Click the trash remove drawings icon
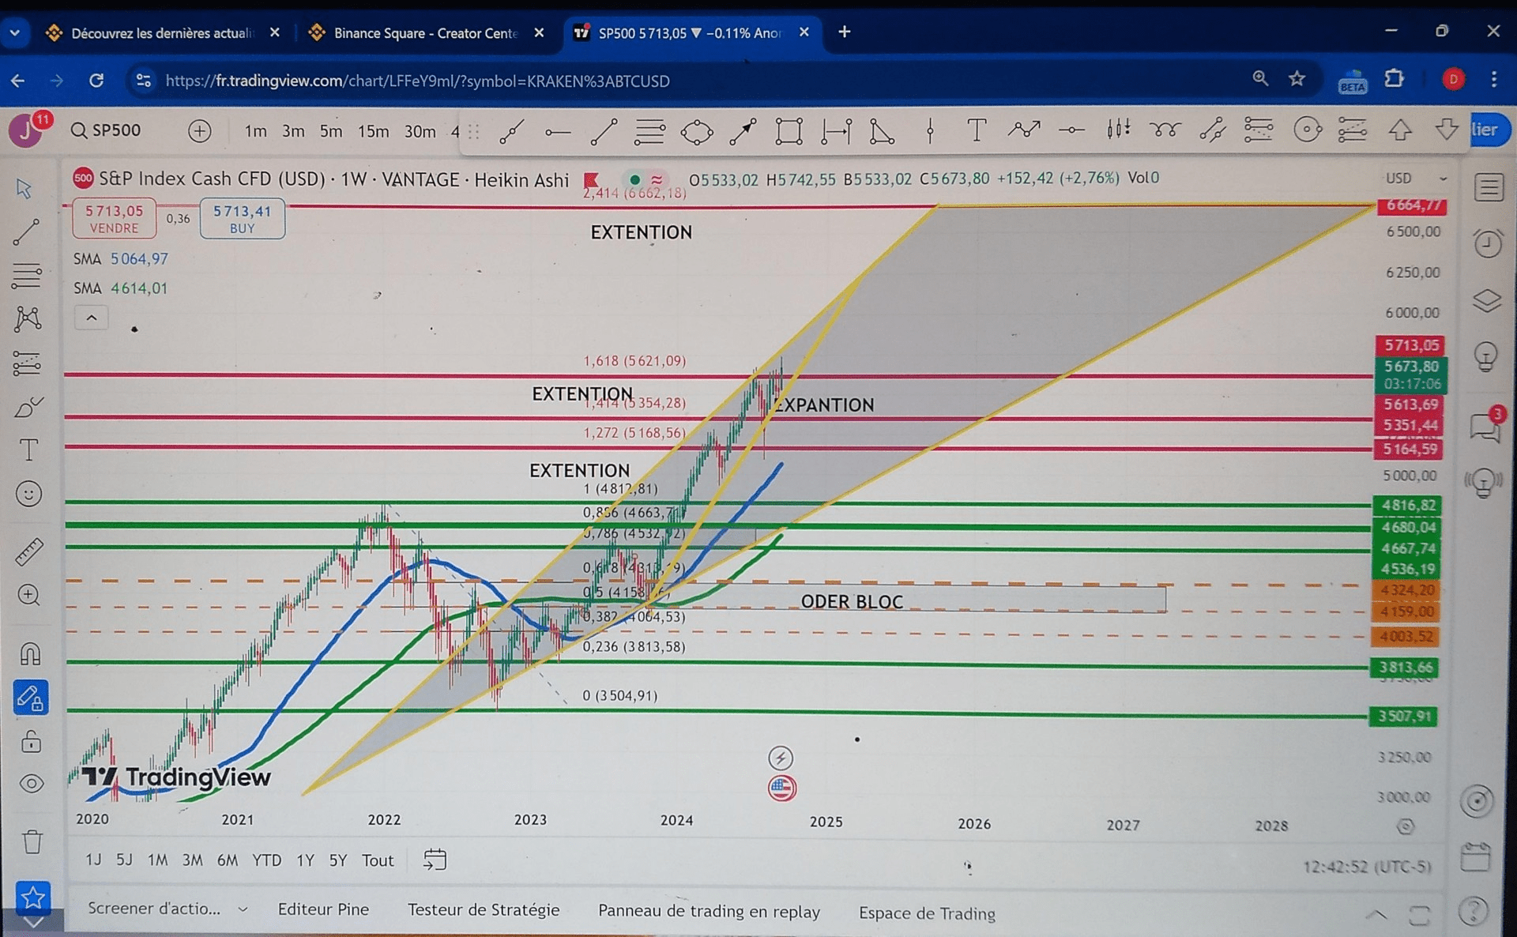The width and height of the screenshot is (1517, 937). click(x=32, y=841)
